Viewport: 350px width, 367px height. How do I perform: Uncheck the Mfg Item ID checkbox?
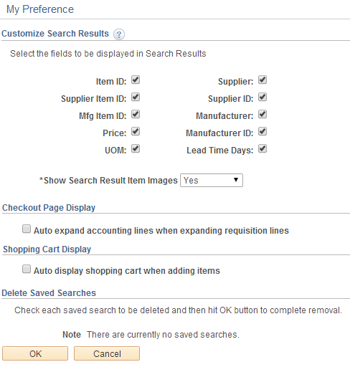[x=136, y=115]
